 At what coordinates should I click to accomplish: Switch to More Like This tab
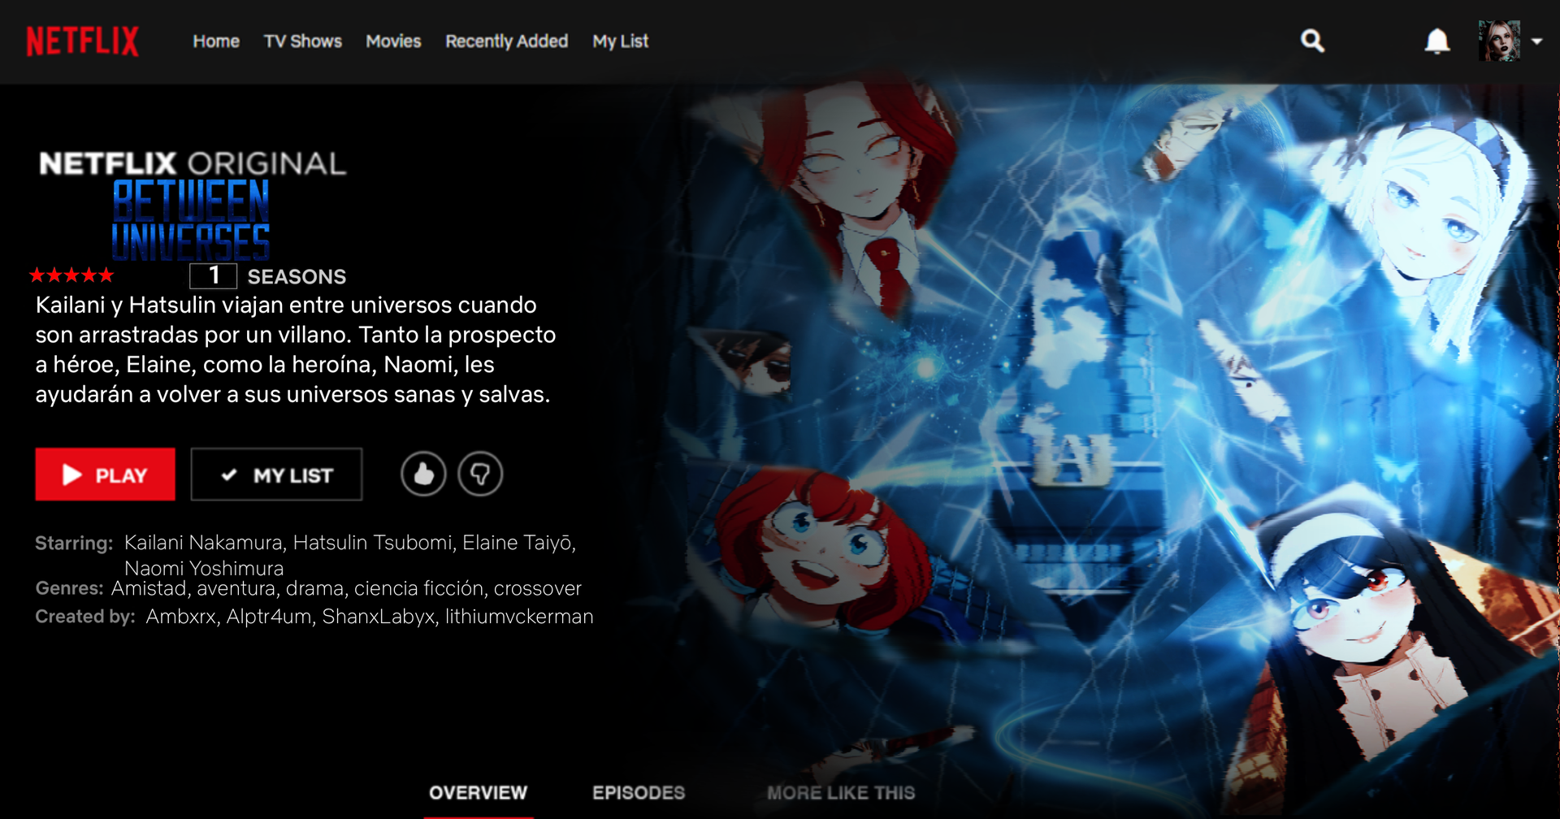[x=841, y=793]
